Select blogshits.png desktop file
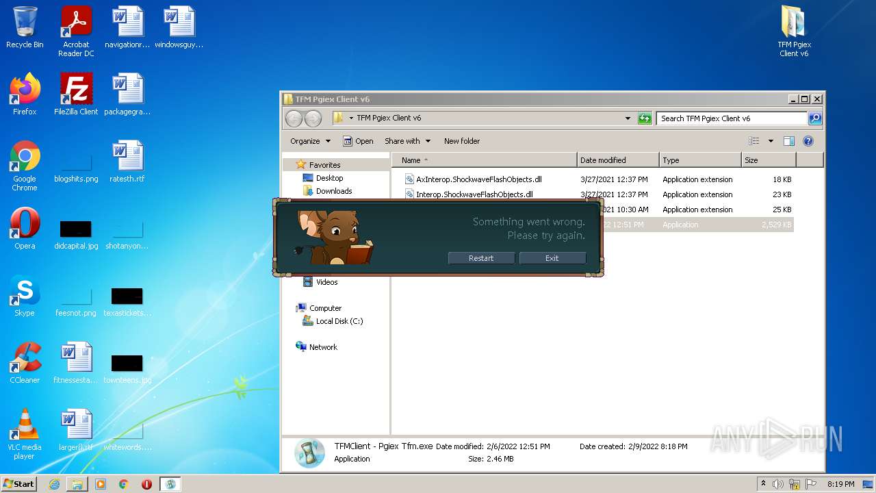This screenshot has height=493, width=876. (x=76, y=166)
